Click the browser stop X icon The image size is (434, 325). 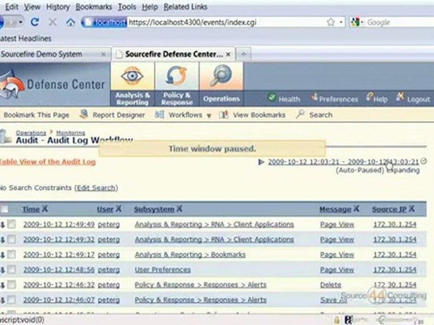[52, 22]
